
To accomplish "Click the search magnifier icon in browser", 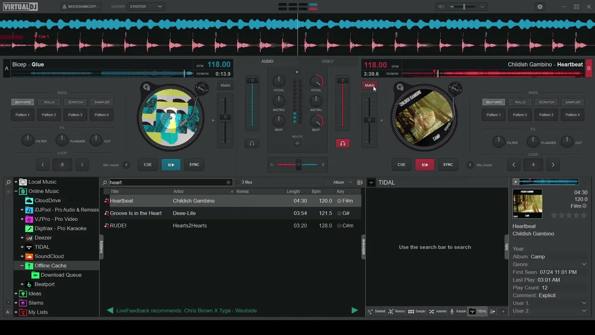I will [105, 182].
